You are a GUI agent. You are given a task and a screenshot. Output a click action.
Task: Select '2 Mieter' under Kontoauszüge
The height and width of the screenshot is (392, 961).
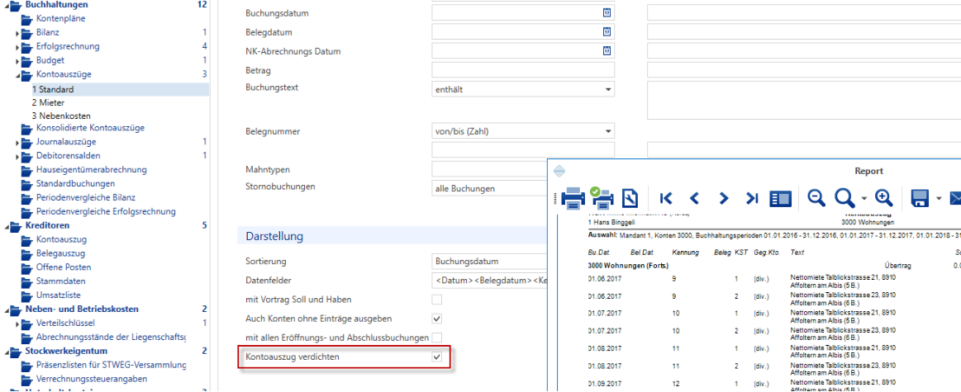pos(48,103)
